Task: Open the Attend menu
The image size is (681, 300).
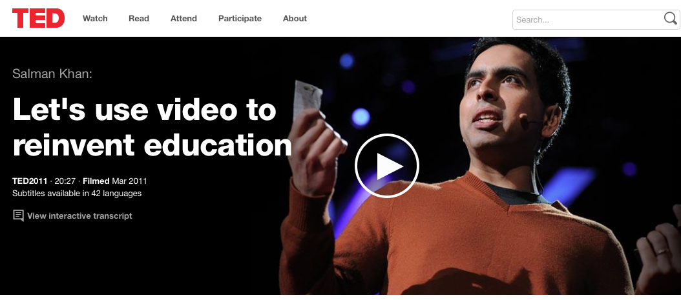Action: click(183, 19)
